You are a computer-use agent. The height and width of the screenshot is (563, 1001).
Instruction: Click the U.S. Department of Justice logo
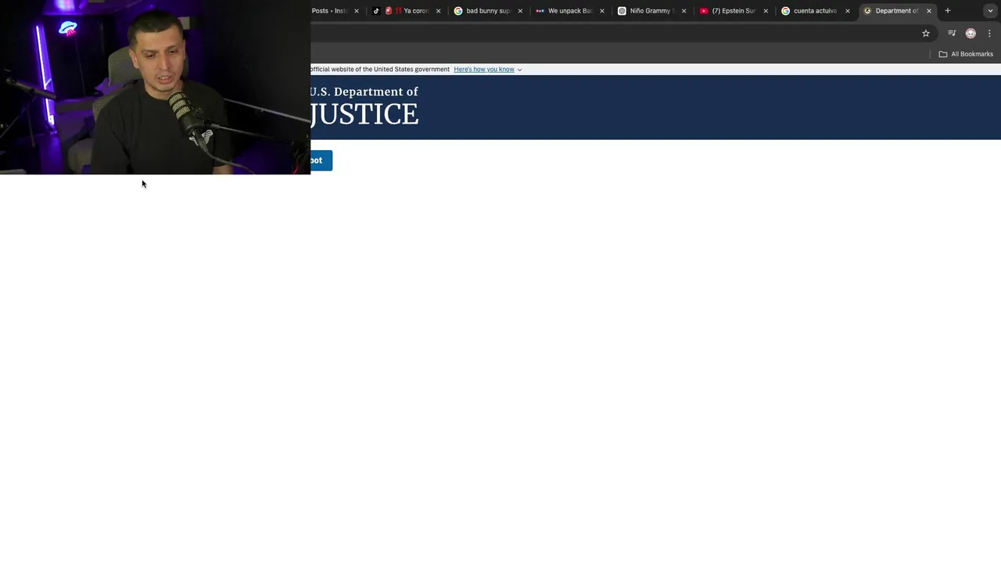coord(364,106)
